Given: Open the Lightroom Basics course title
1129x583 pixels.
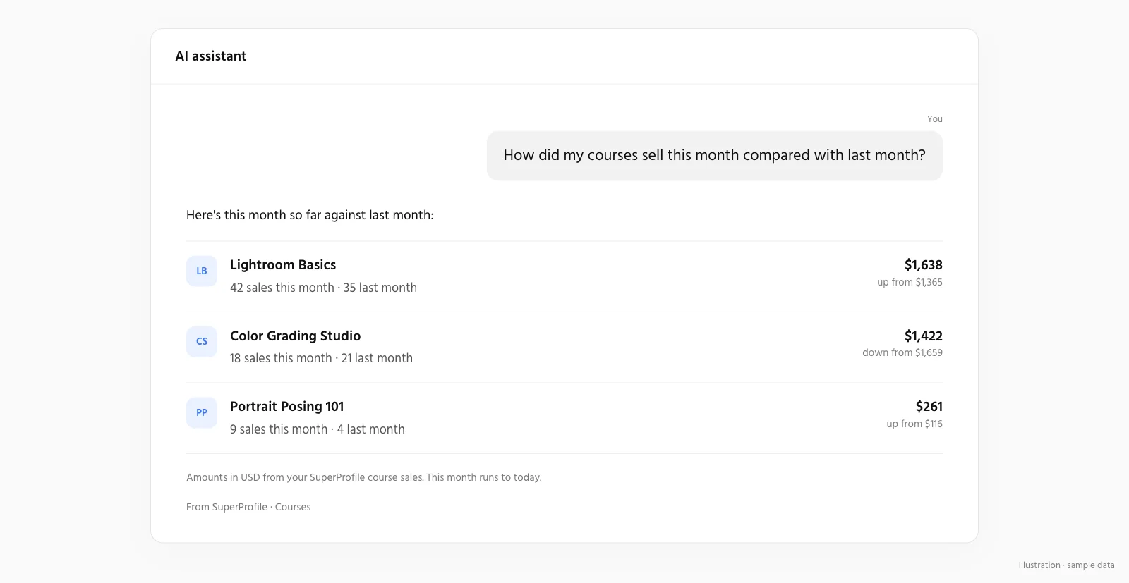Looking at the screenshot, I should (283, 265).
